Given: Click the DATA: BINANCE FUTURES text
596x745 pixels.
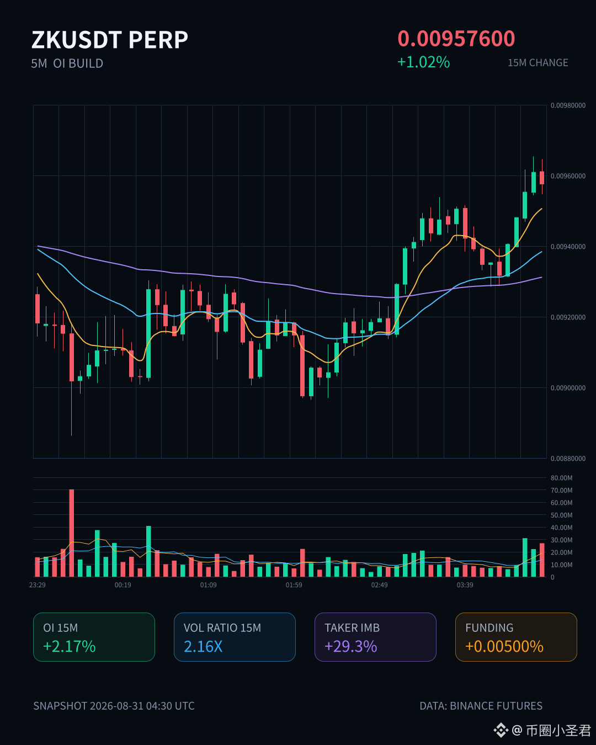Looking at the screenshot, I should click(481, 706).
